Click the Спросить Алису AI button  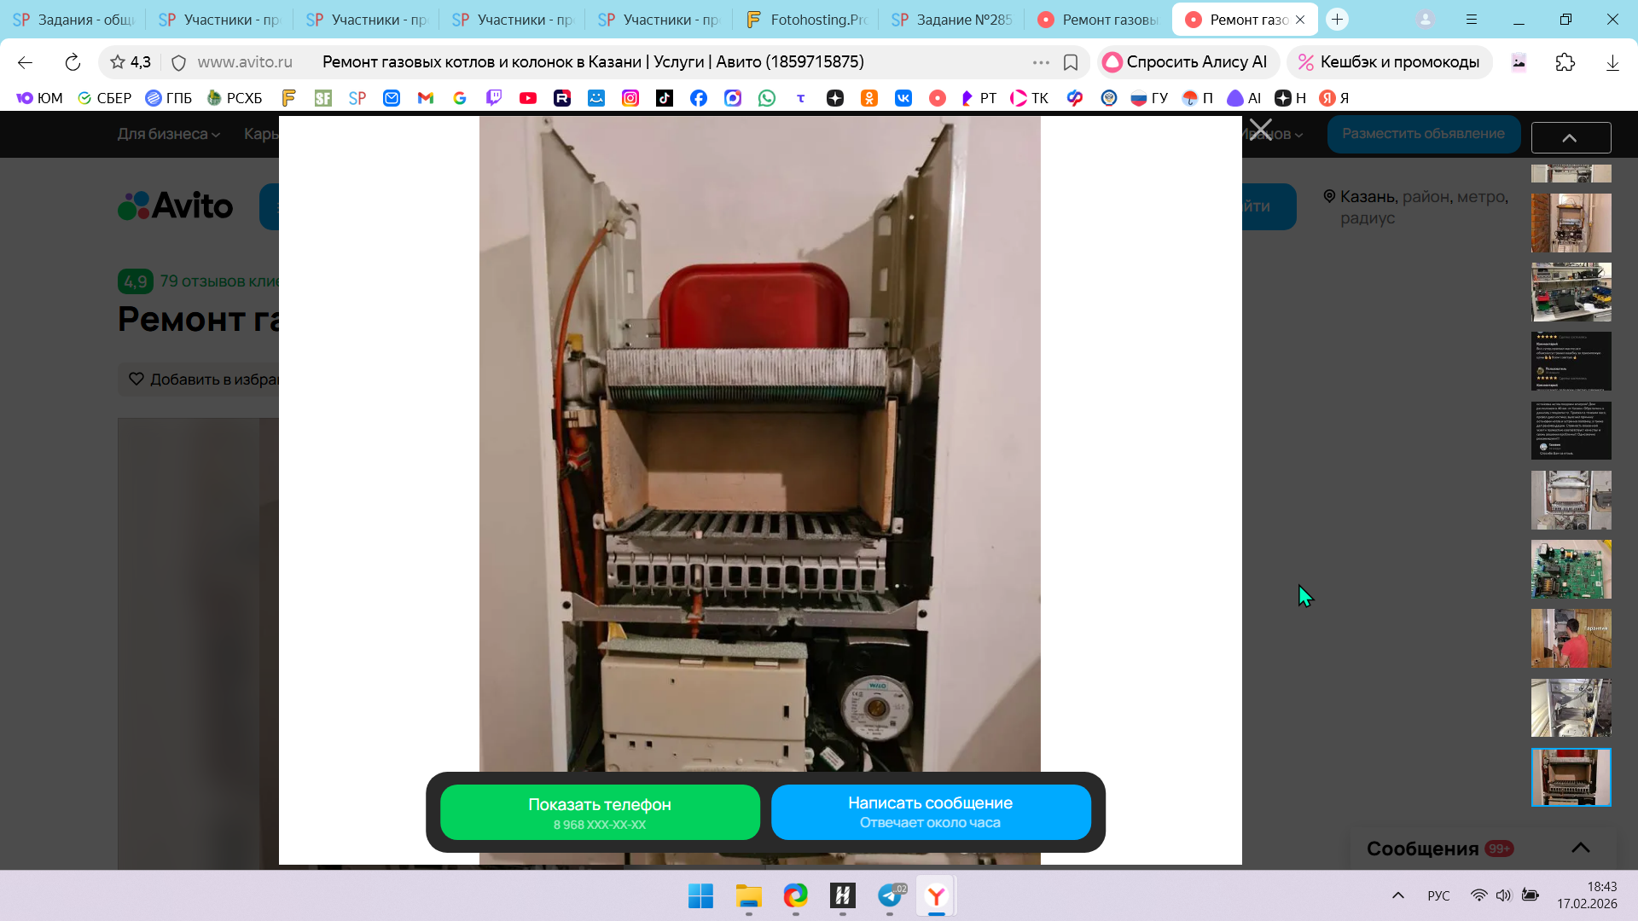(1186, 62)
